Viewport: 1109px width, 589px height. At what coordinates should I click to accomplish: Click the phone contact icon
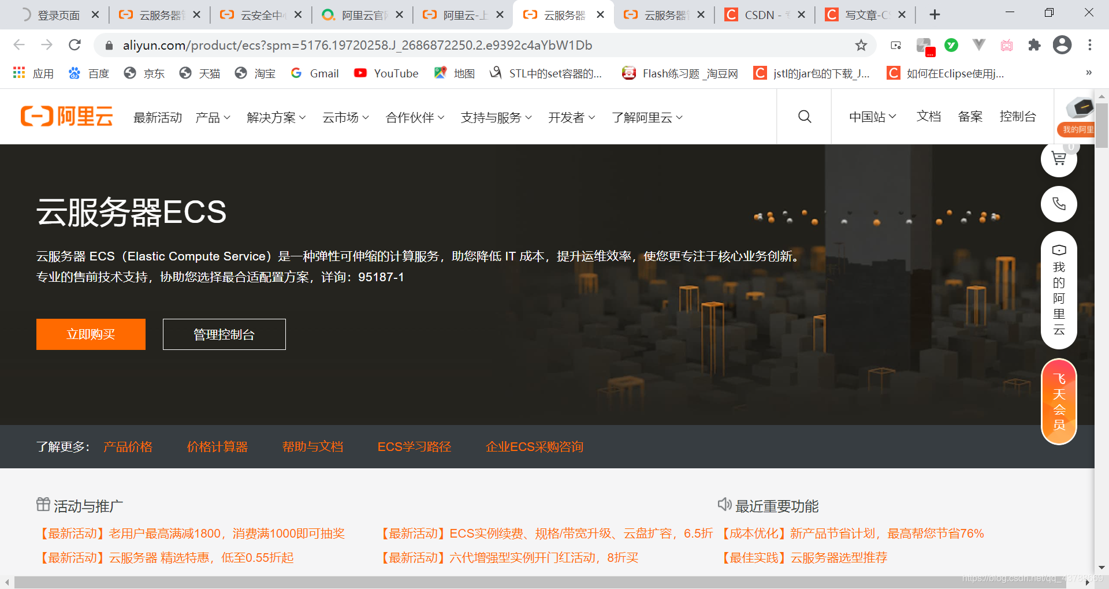1059,204
